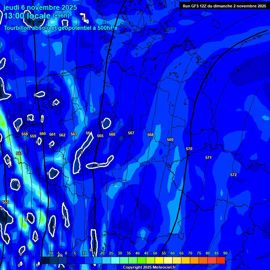Click the 567 geopotential label
The image size is (270, 270).
[131, 133]
